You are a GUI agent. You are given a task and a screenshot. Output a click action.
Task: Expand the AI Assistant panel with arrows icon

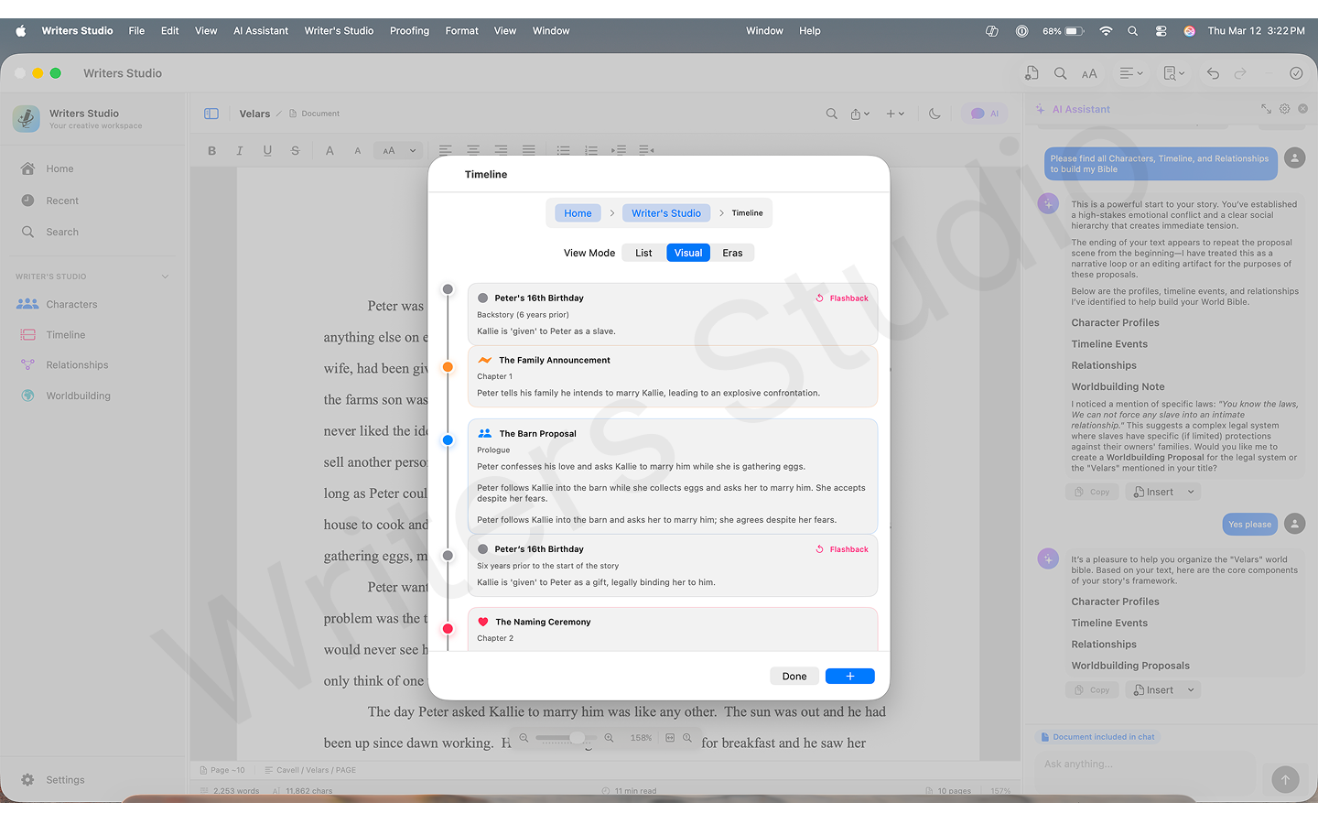[1266, 108]
